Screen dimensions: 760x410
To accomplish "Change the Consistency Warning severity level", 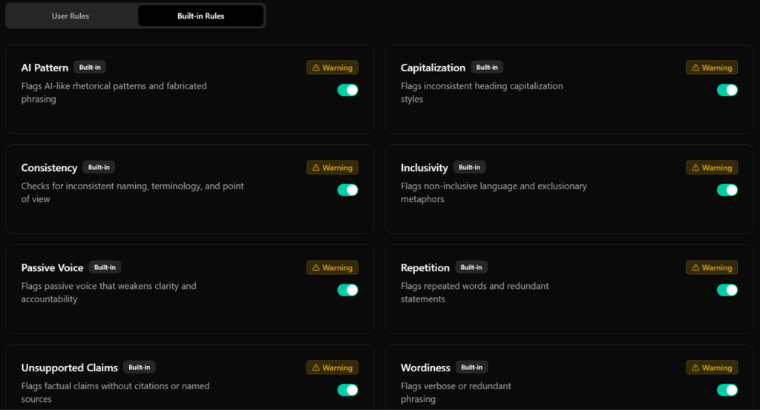I will 332,168.
